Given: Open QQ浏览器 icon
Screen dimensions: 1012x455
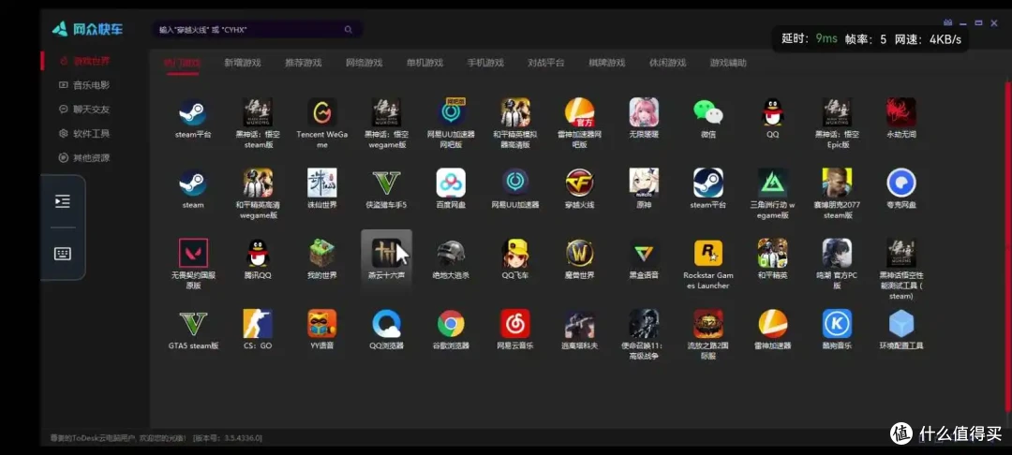Looking at the screenshot, I should coord(386,324).
